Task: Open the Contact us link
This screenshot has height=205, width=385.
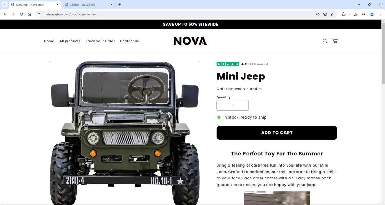Action: (129, 41)
